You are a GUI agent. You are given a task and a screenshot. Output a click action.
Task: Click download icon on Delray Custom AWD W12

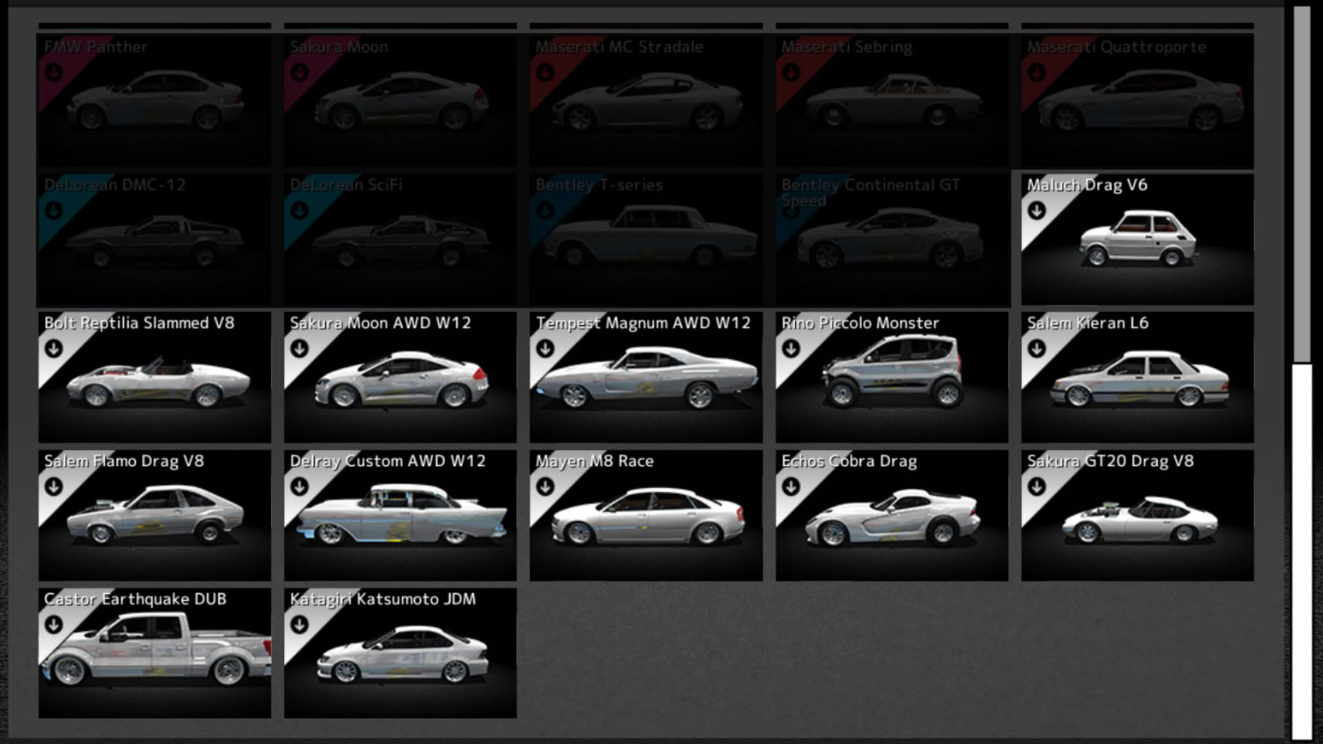pos(299,487)
